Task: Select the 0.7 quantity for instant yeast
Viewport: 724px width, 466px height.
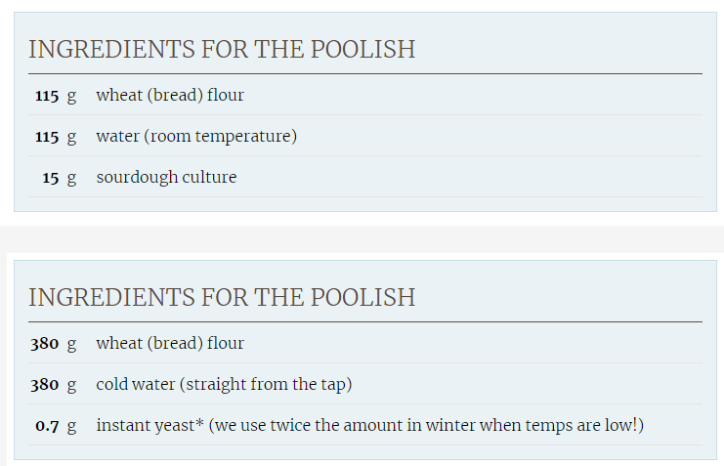Action: (47, 426)
